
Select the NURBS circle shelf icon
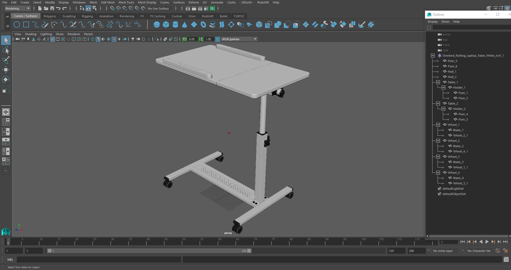17,25
